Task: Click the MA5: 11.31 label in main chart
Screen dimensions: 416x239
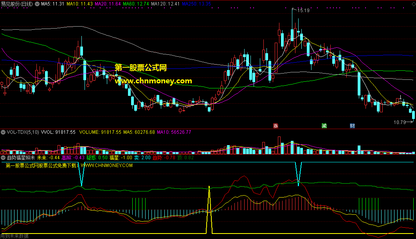Action: point(52,4)
